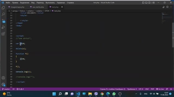This screenshot has height=97, width=174.
Task: Toggle secondary side bar layout icon
Action: pyautogui.click(x=149, y=2)
